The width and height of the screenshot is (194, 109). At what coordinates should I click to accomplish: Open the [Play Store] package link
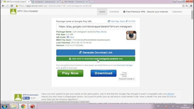101,32
